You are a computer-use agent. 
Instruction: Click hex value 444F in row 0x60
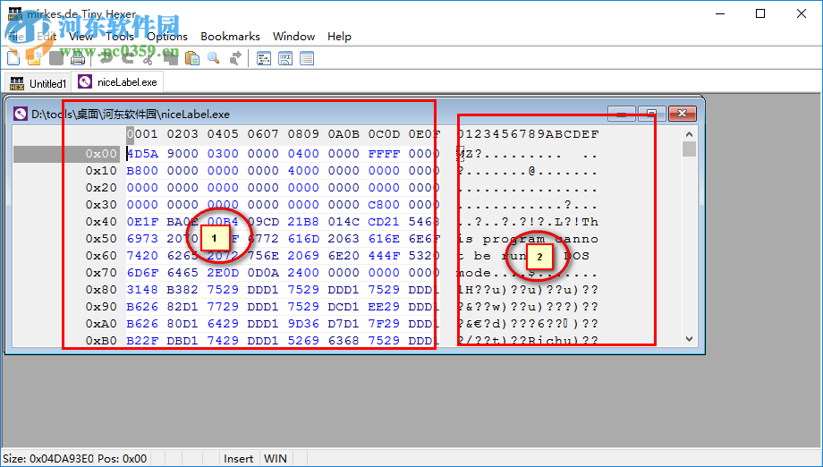(x=384, y=256)
